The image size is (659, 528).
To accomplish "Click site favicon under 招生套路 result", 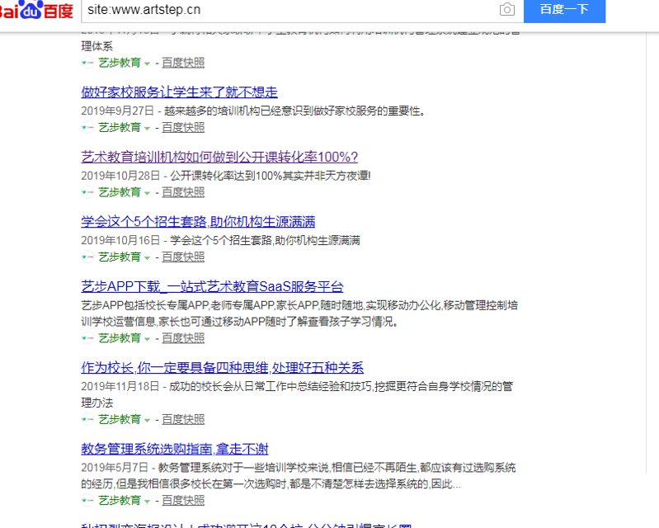I will tap(87, 257).
